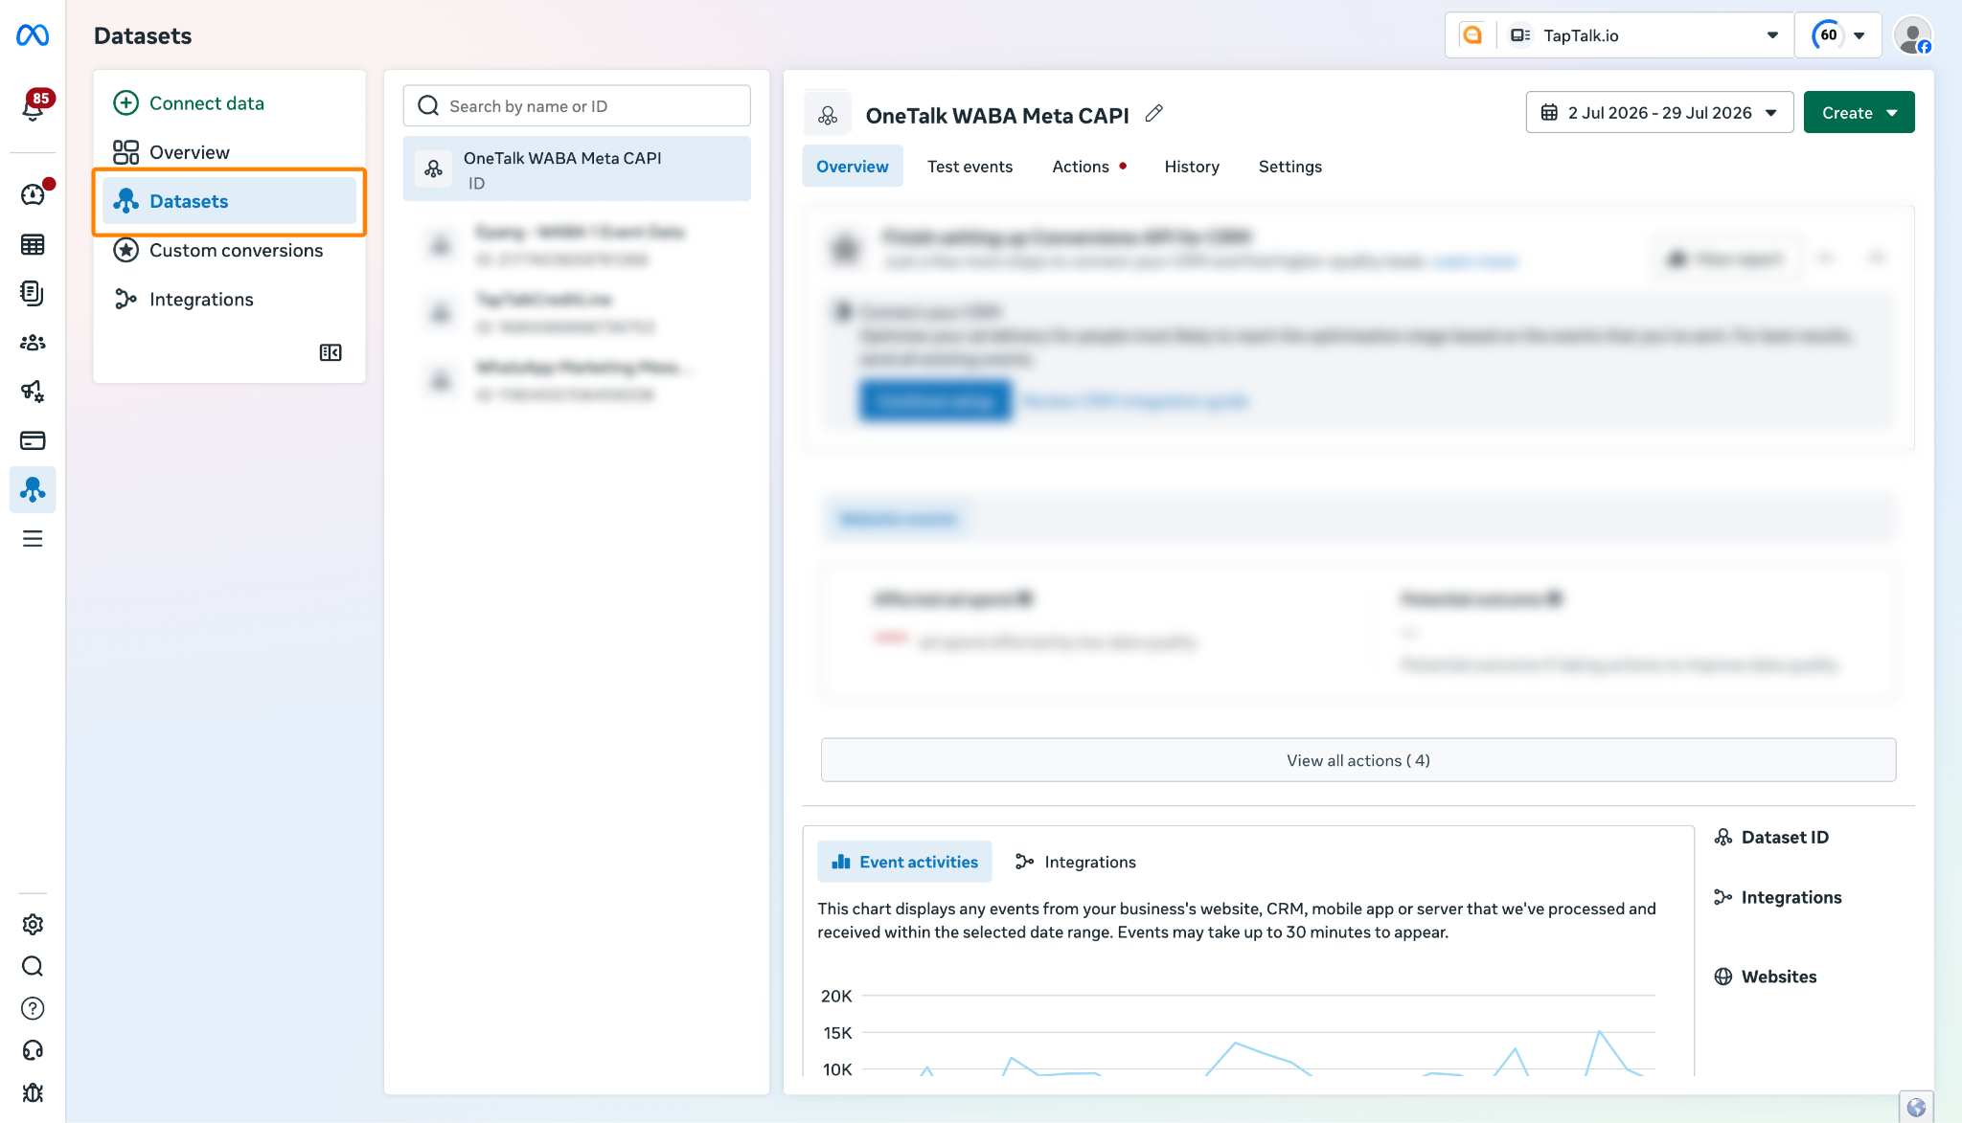Select the Event activities chart tab
Screen dimensions: 1962x1123
pyautogui.click(x=904, y=862)
